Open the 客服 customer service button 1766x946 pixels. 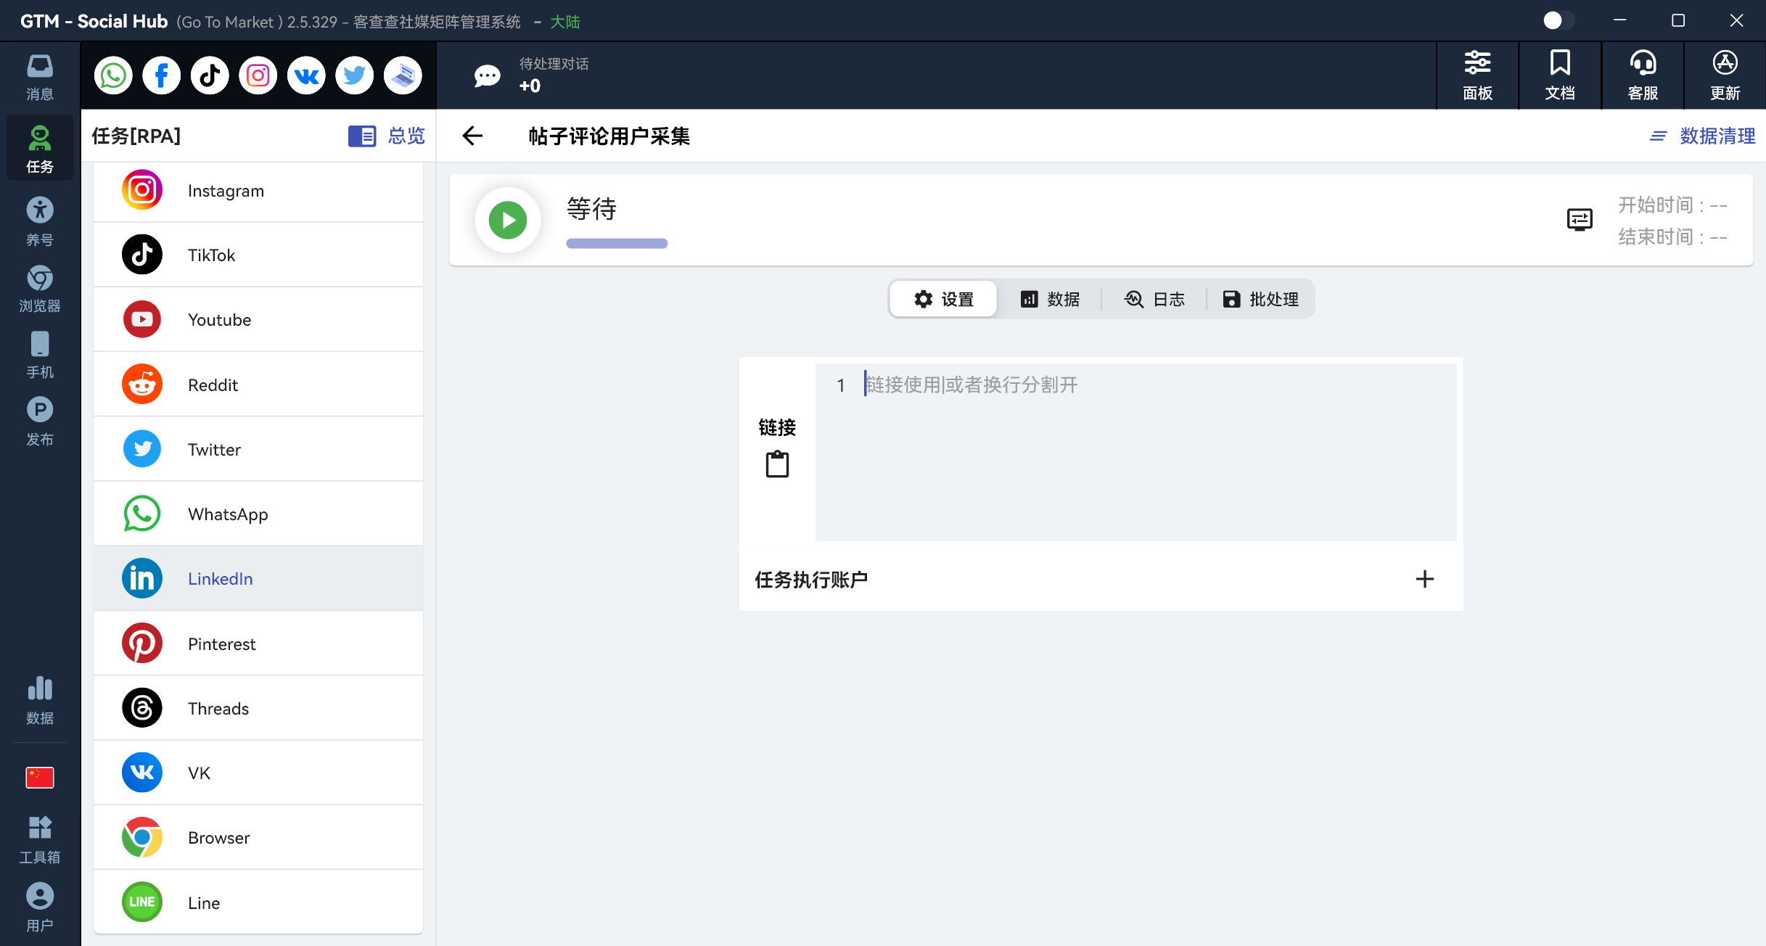[x=1643, y=75]
